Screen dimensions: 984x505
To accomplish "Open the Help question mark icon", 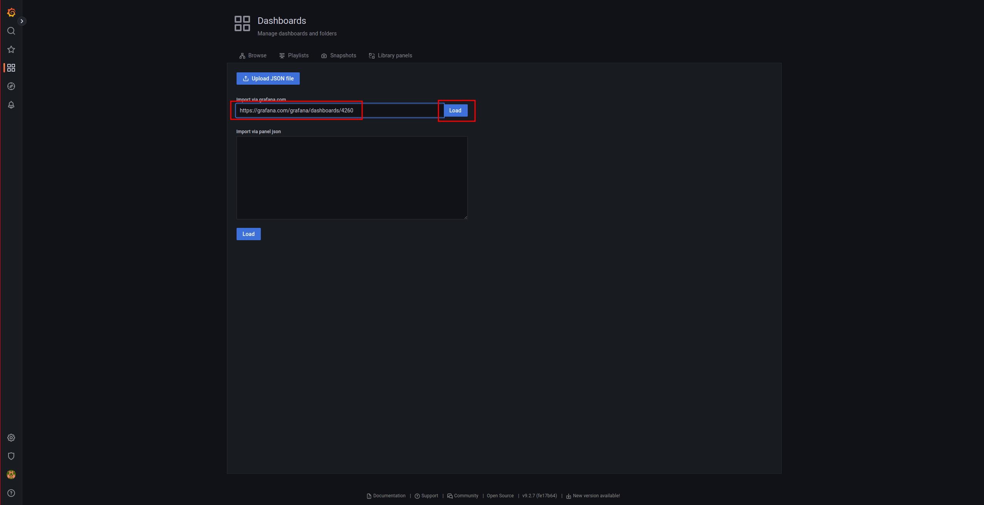I will point(11,493).
